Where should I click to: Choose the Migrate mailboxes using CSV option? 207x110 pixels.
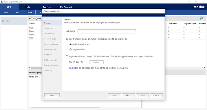(x=67, y=56)
